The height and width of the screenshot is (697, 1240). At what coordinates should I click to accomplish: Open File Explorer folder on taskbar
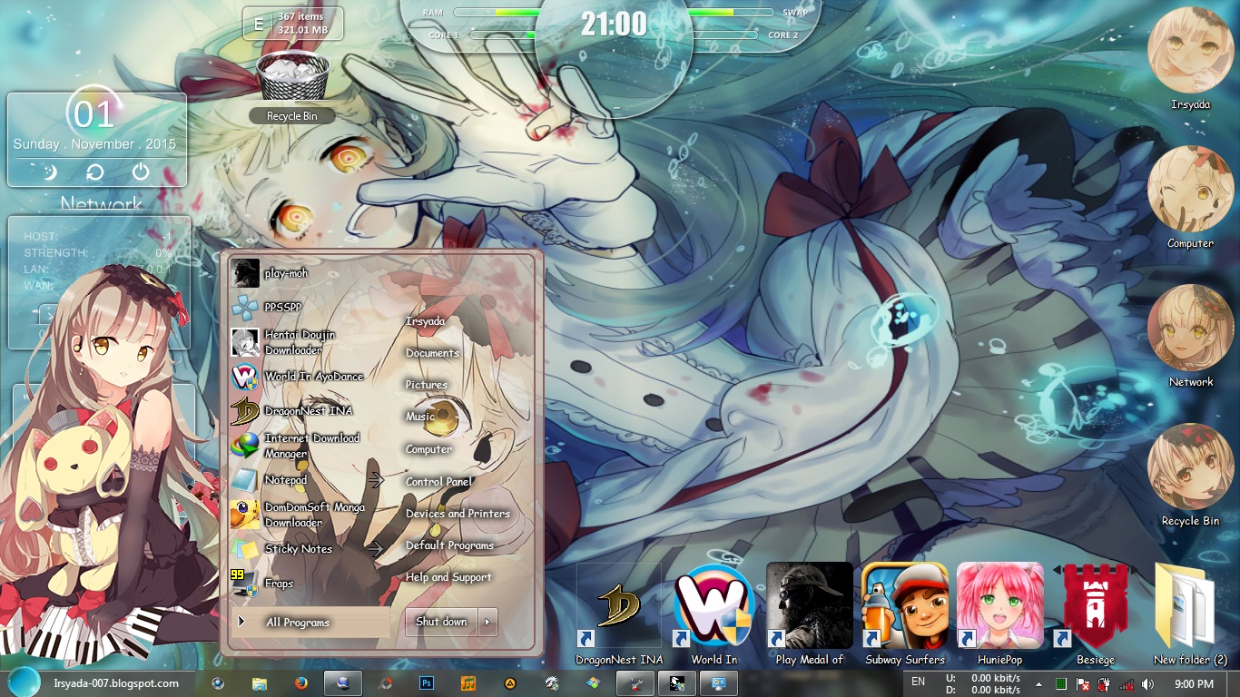coord(260,683)
